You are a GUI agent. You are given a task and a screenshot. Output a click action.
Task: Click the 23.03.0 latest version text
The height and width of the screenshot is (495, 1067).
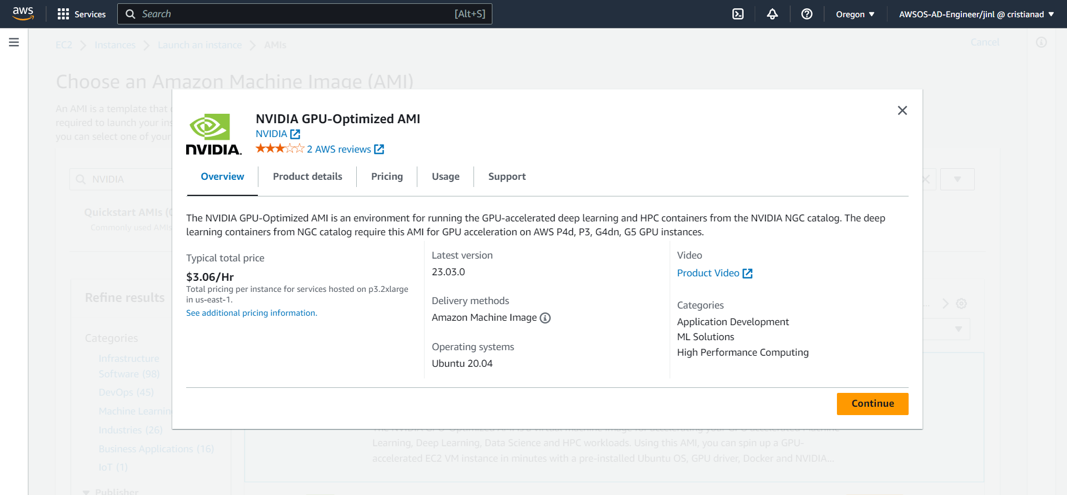448,272
